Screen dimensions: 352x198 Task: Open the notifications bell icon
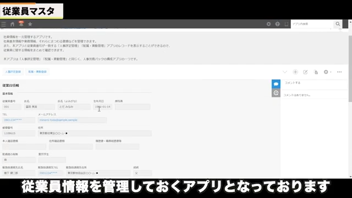[x=21, y=24]
